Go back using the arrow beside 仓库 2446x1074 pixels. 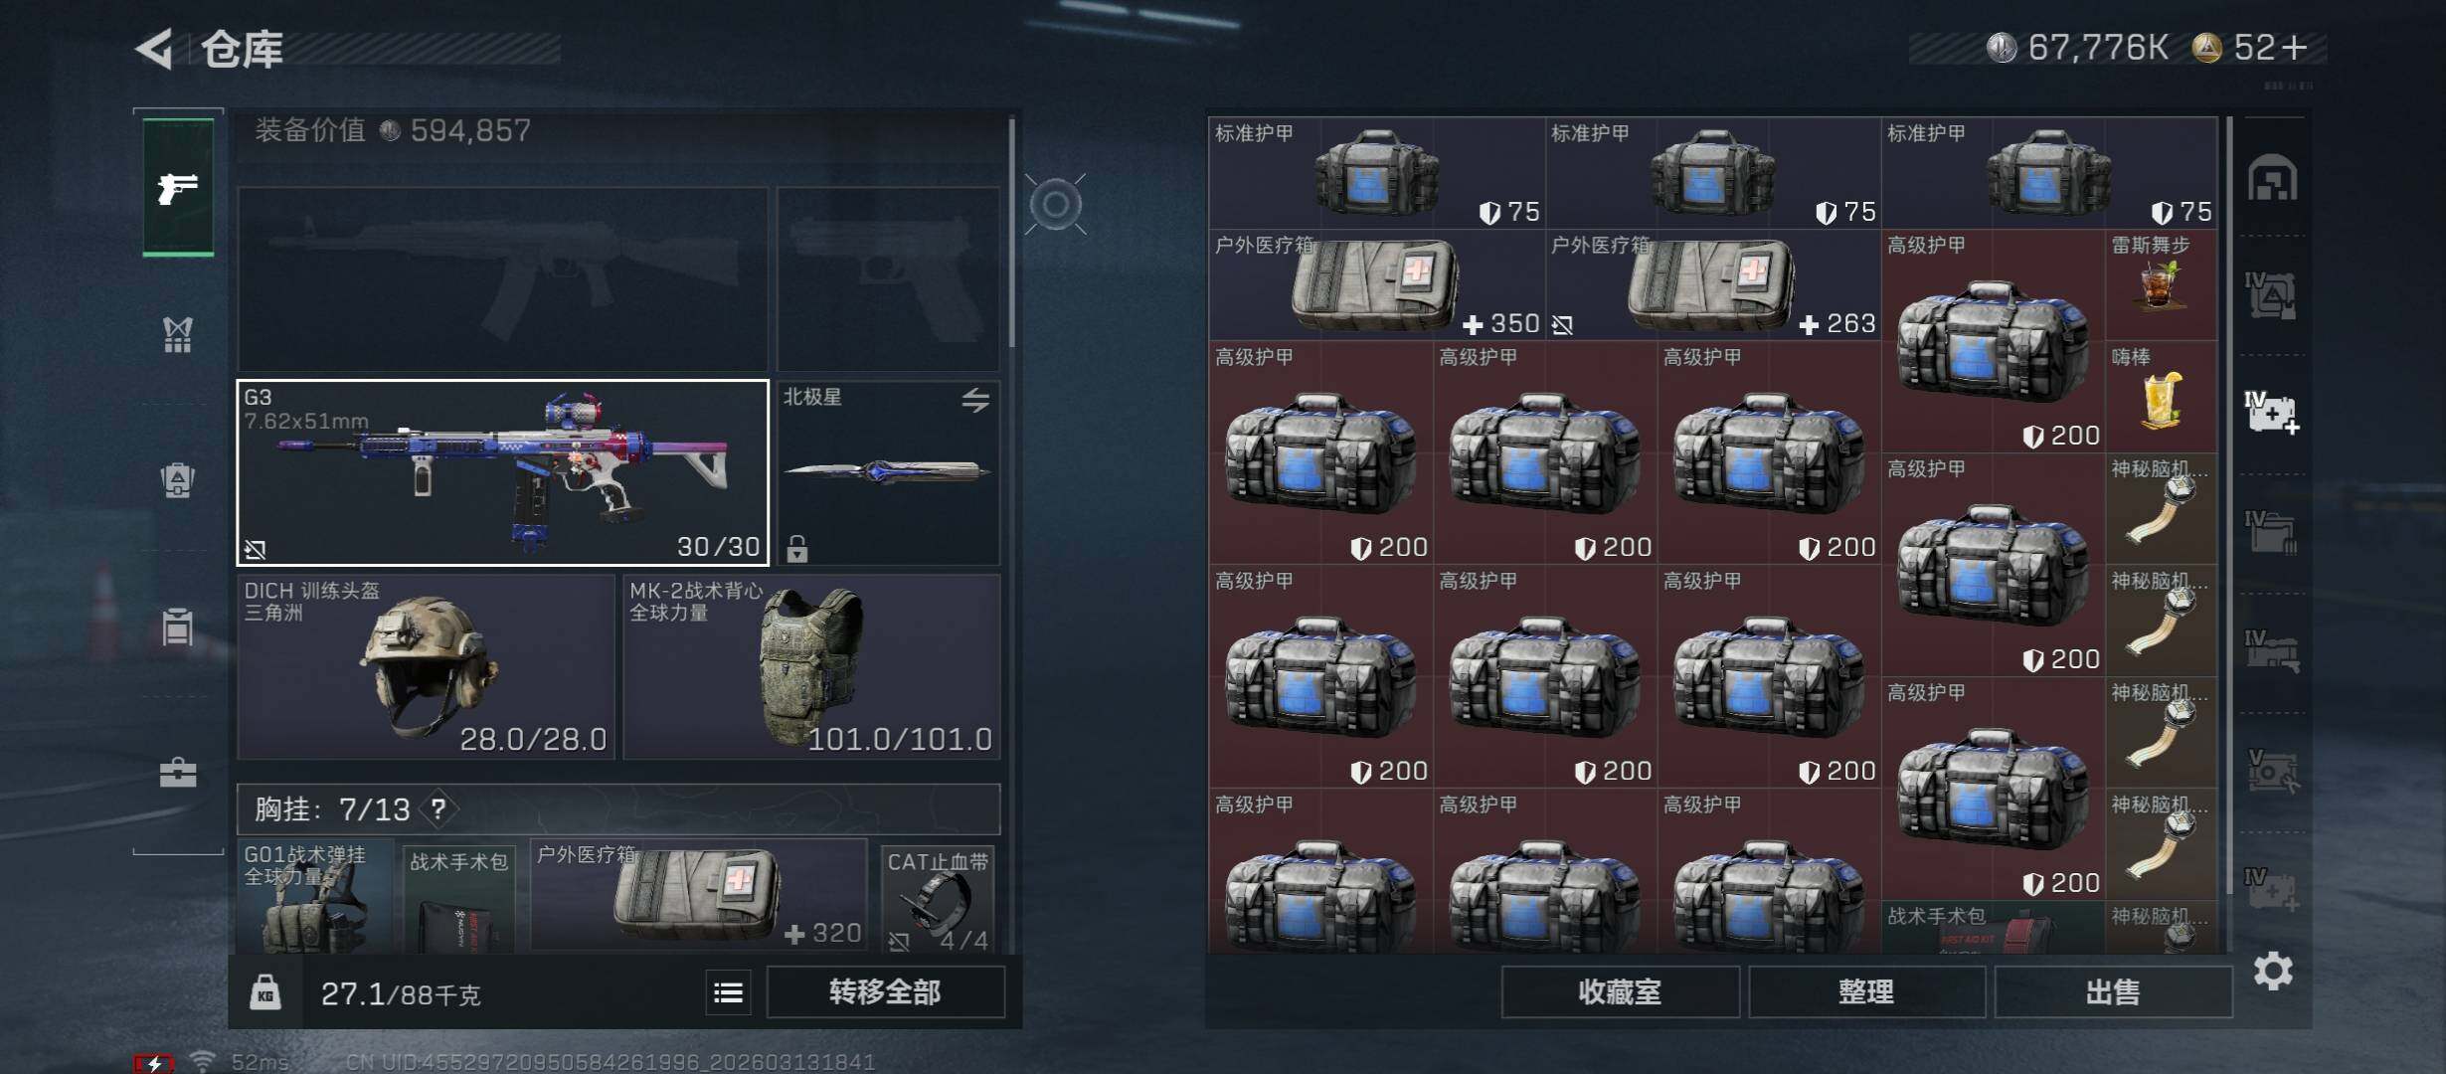point(154,48)
